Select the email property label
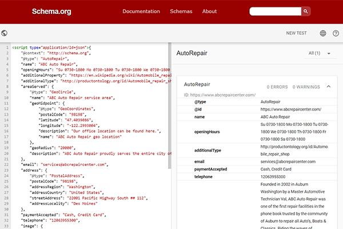 point(200,161)
